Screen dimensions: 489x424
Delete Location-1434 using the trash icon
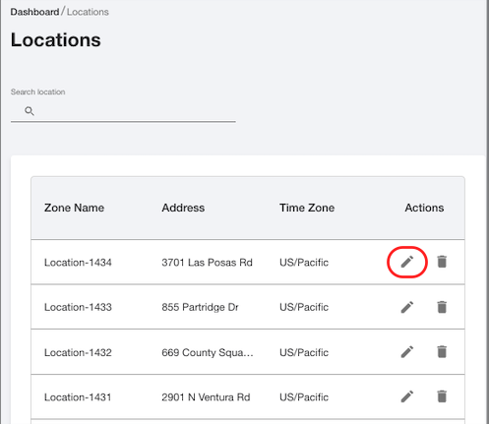[442, 262]
